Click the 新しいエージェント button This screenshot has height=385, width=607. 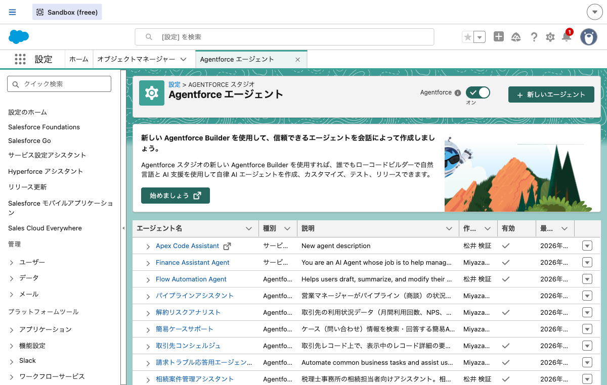point(551,94)
